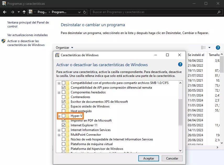This screenshot has height=165, width=224.
Task: Click the feature list scrollbar thumb
Action: [x=180, y=112]
